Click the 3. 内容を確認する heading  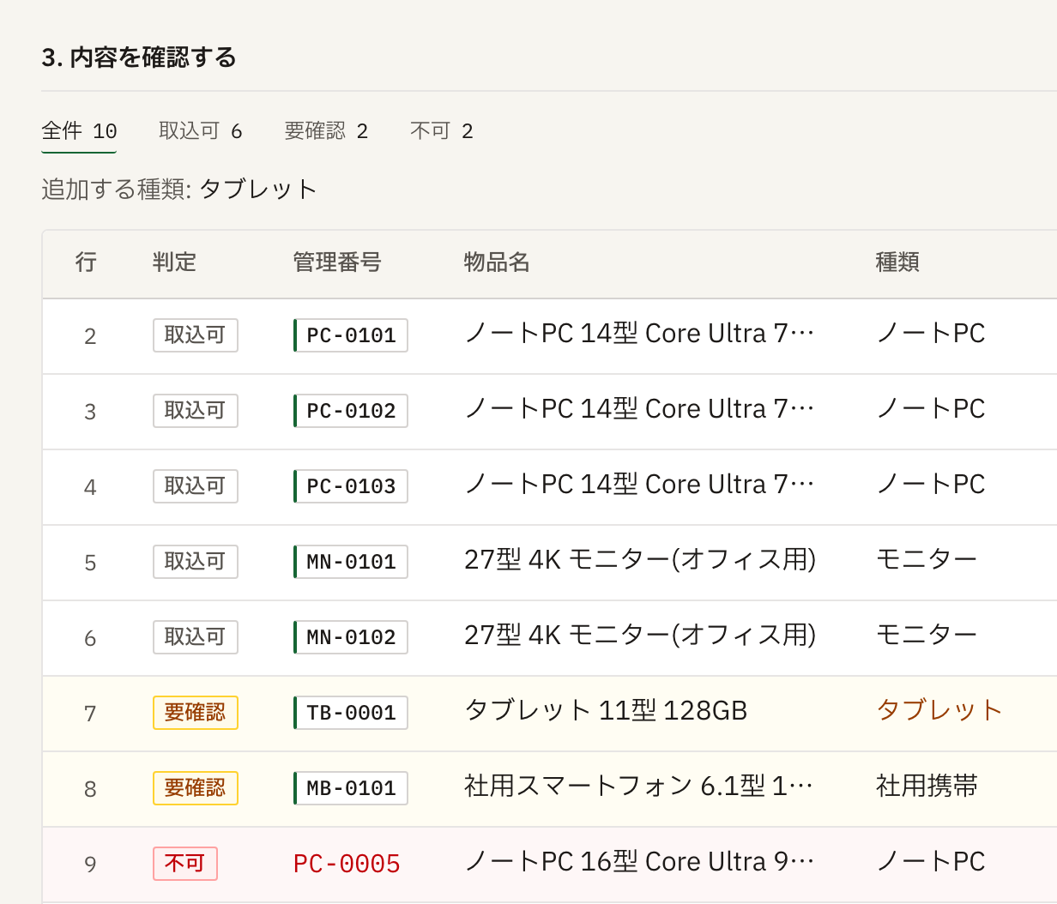pos(139,57)
